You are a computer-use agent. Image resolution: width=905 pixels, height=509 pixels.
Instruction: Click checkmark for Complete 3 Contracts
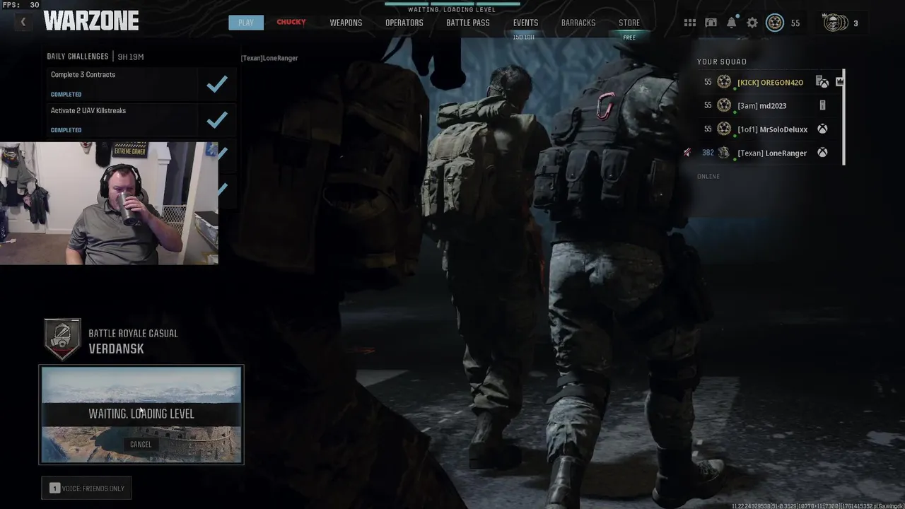point(217,84)
